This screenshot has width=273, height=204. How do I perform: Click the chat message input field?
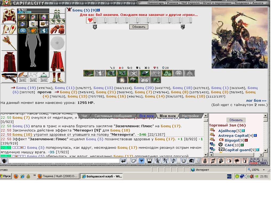tap(64, 161)
